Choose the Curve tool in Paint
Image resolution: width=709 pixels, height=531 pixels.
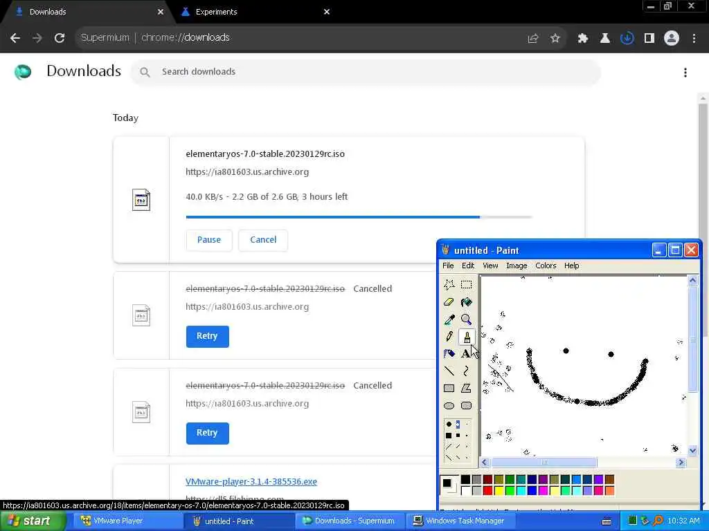(466, 371)
